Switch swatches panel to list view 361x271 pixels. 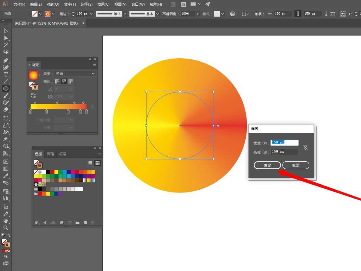tap(90, 163)
